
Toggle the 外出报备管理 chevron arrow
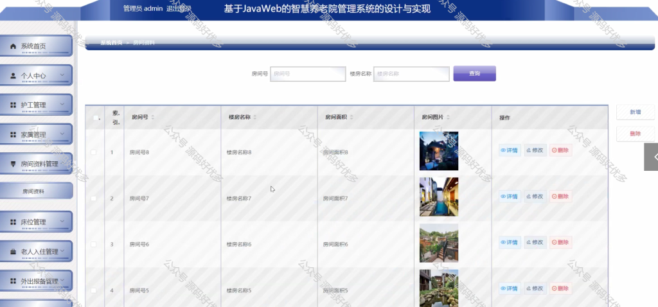pos(62,280)
